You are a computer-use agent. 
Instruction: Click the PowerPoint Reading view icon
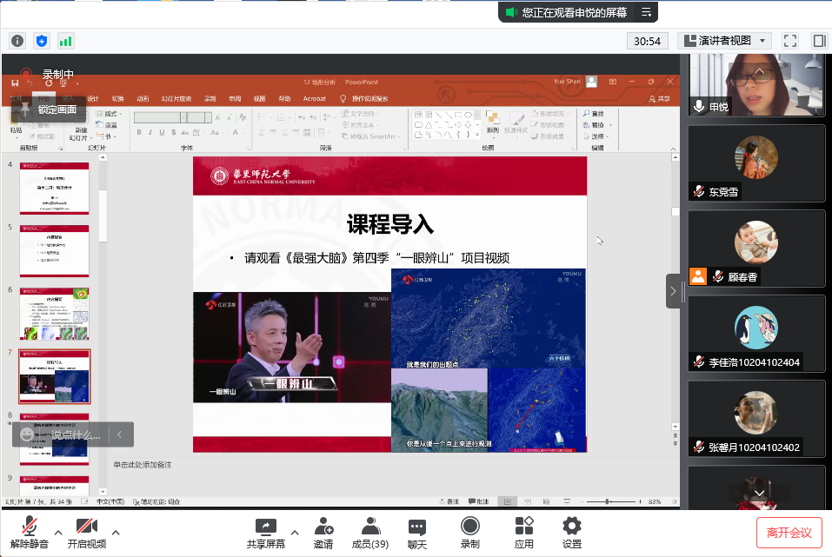click(547, 501)
